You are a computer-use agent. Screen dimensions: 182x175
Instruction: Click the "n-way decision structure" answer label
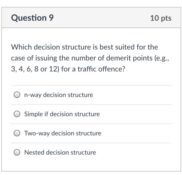pyautogui.click(x=59, y=95)
